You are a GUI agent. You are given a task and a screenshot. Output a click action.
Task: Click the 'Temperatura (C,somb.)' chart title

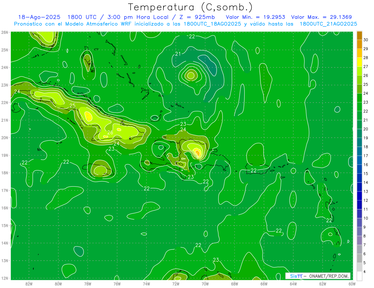pyautogui.click(x=190, y=7)
